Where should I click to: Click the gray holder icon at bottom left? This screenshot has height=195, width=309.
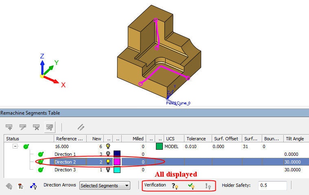9,186
